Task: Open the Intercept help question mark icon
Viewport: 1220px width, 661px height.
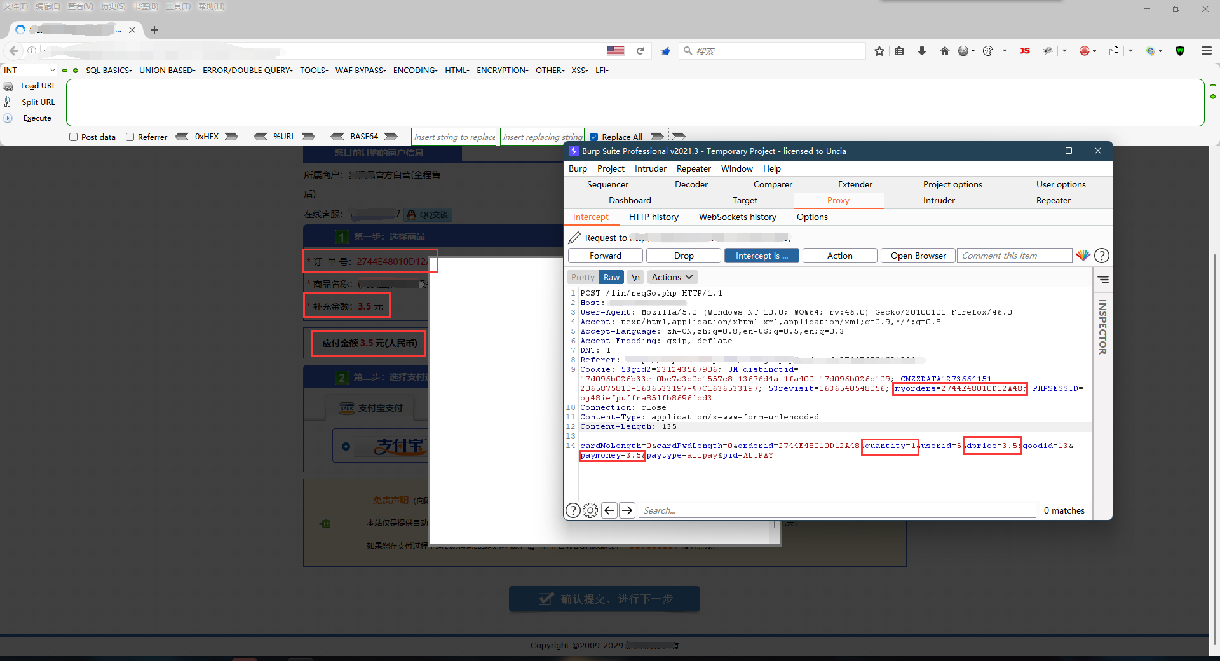Action: [x=1102, y=256]
